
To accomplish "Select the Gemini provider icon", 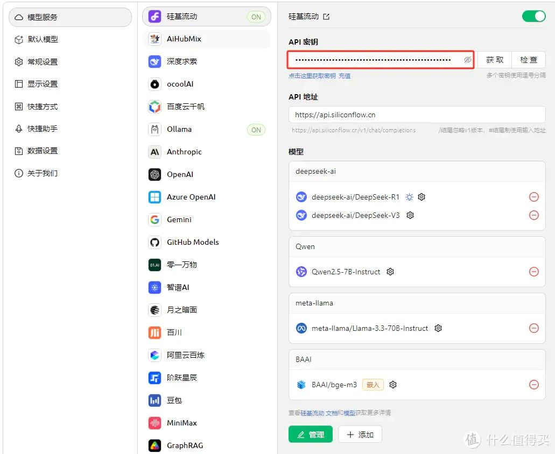I will [x=154, y=219].
